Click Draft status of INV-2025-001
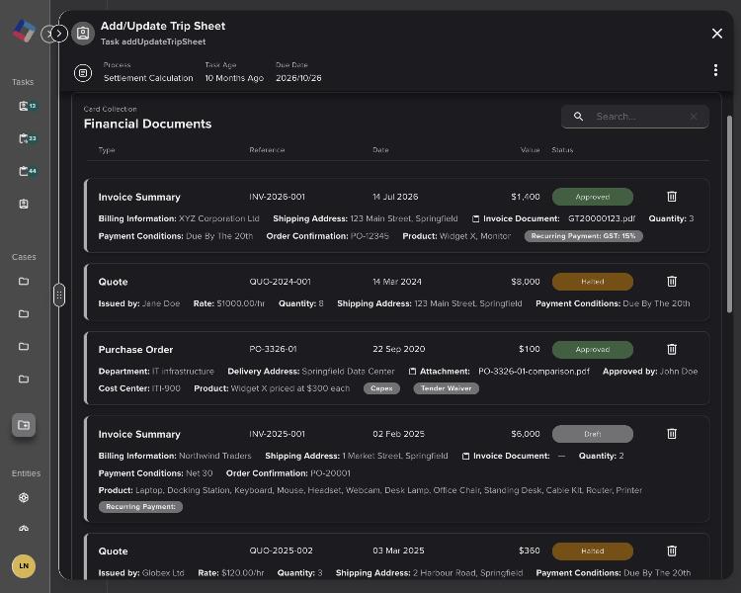The width and height of the screenshot is (741, 593). [593, 434]
